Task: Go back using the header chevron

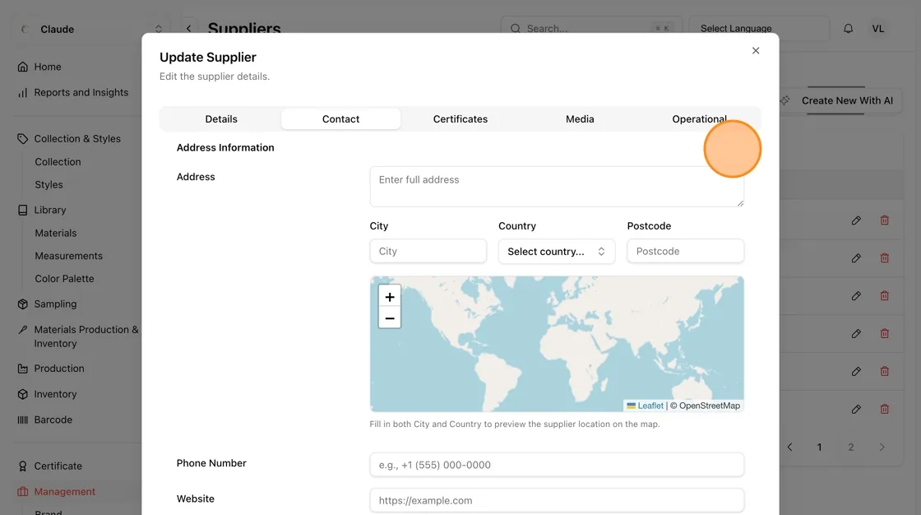Action: click(x=188, y=29)
